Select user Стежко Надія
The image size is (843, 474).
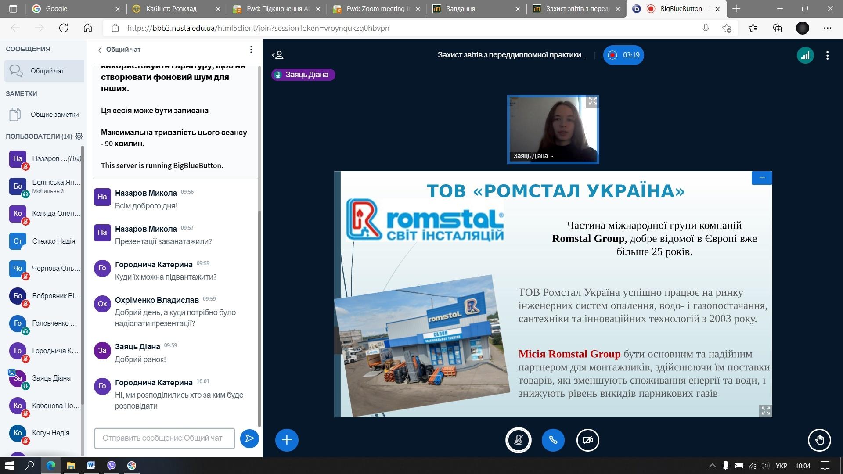(44, 241)
